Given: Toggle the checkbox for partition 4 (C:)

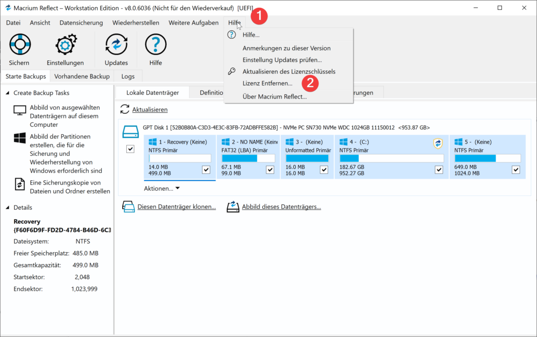Looking at the screenshot, I should click(438, 170).
